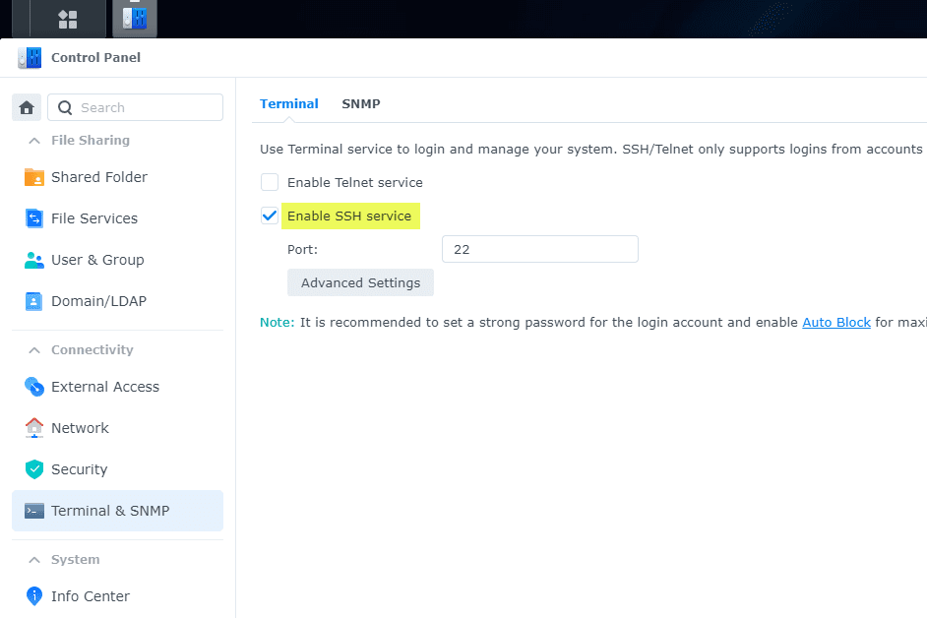Open the Shared Folder icon
Screen dimensions: 927x618
click(34, 177)
